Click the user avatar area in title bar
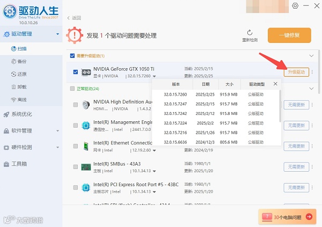 [267, 6]
